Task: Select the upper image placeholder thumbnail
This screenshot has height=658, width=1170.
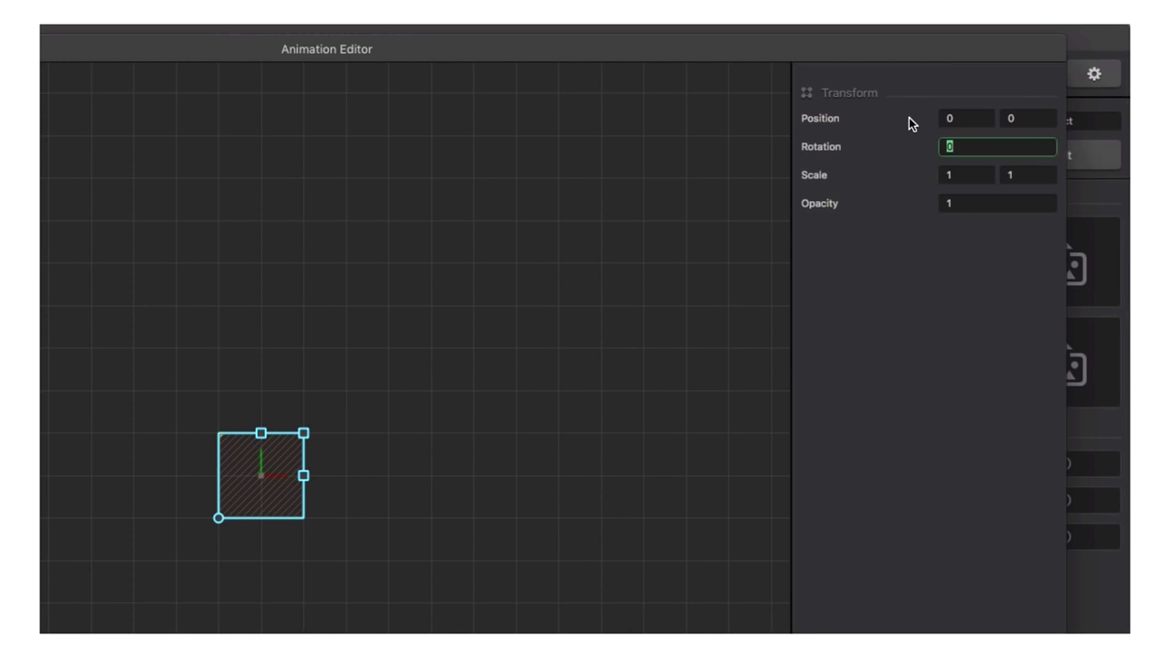Action: pyautogui.click(x=1092, y=262)
